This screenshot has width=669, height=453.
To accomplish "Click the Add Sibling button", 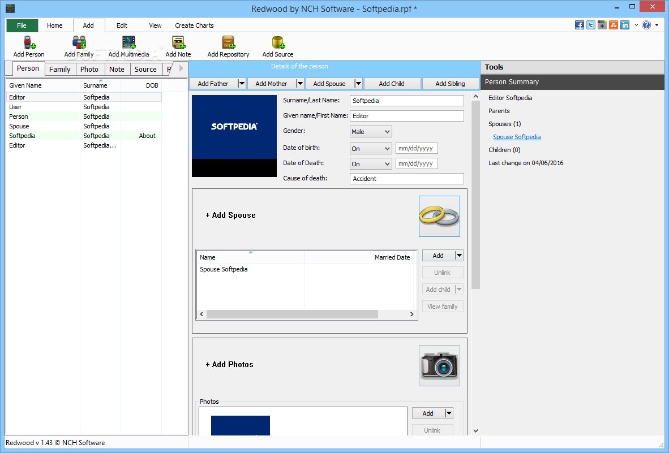I will pos(450,84).
